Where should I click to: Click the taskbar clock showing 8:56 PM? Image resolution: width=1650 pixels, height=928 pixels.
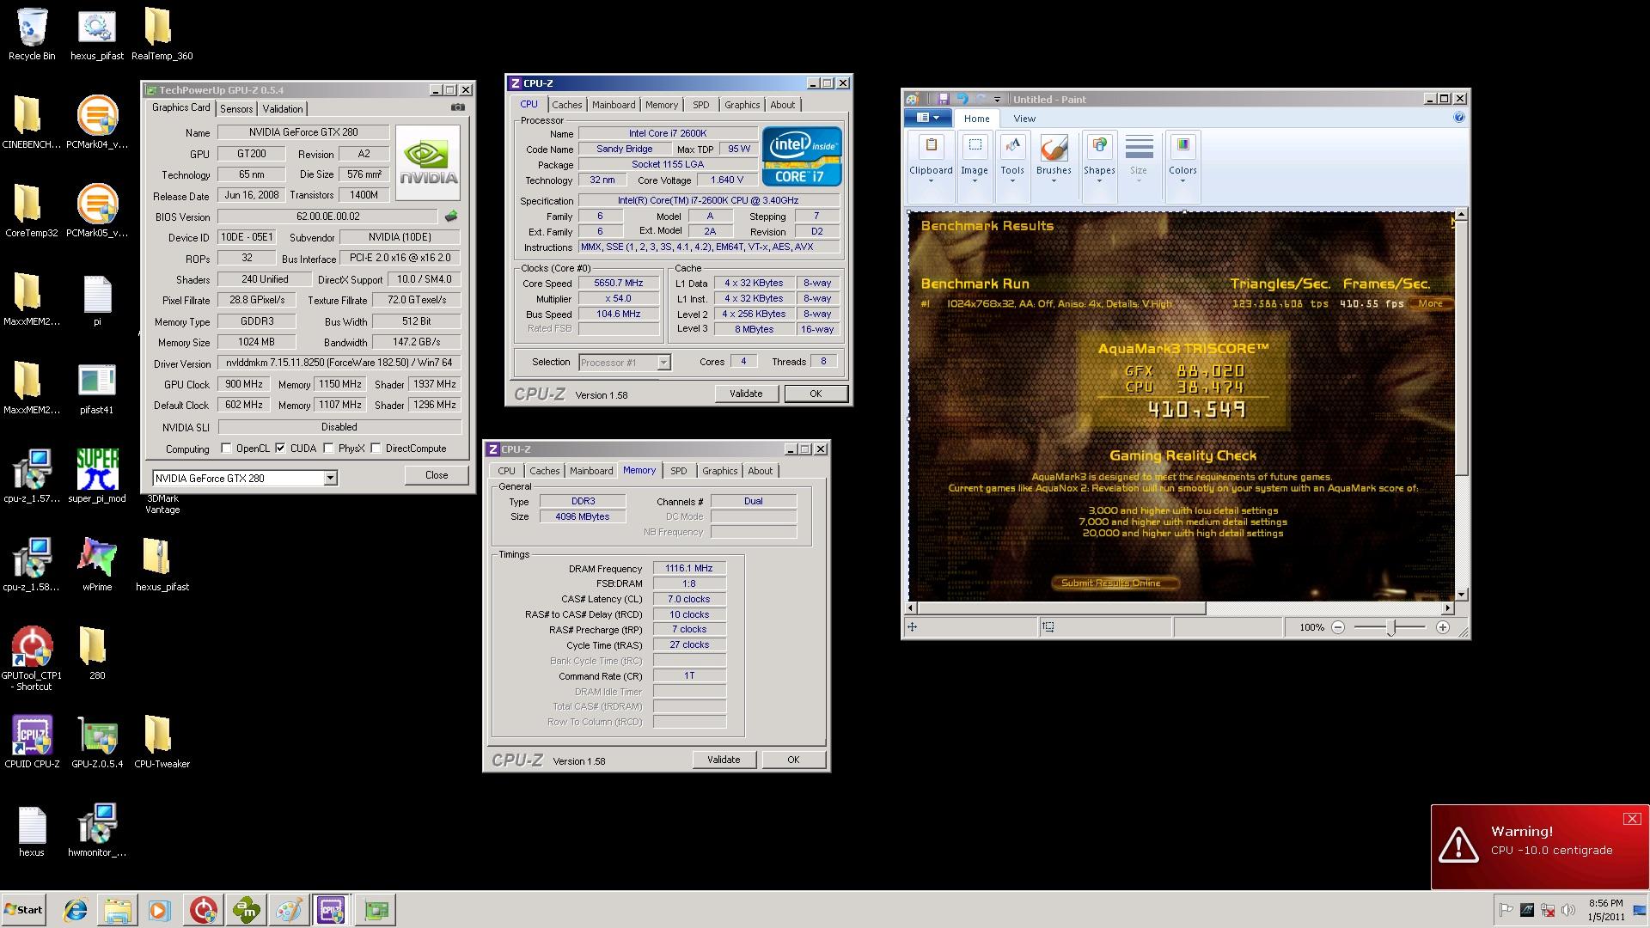1605,910
